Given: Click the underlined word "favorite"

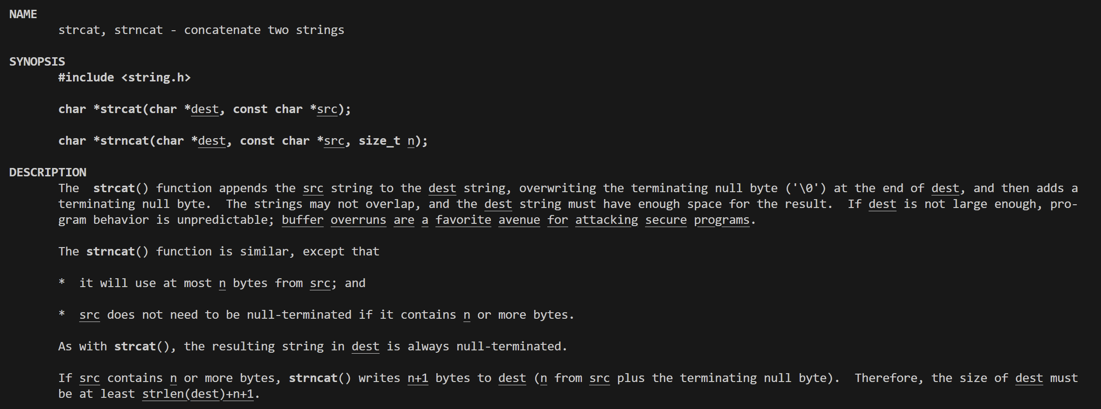Looking at the screenshot, I should 463,220.
